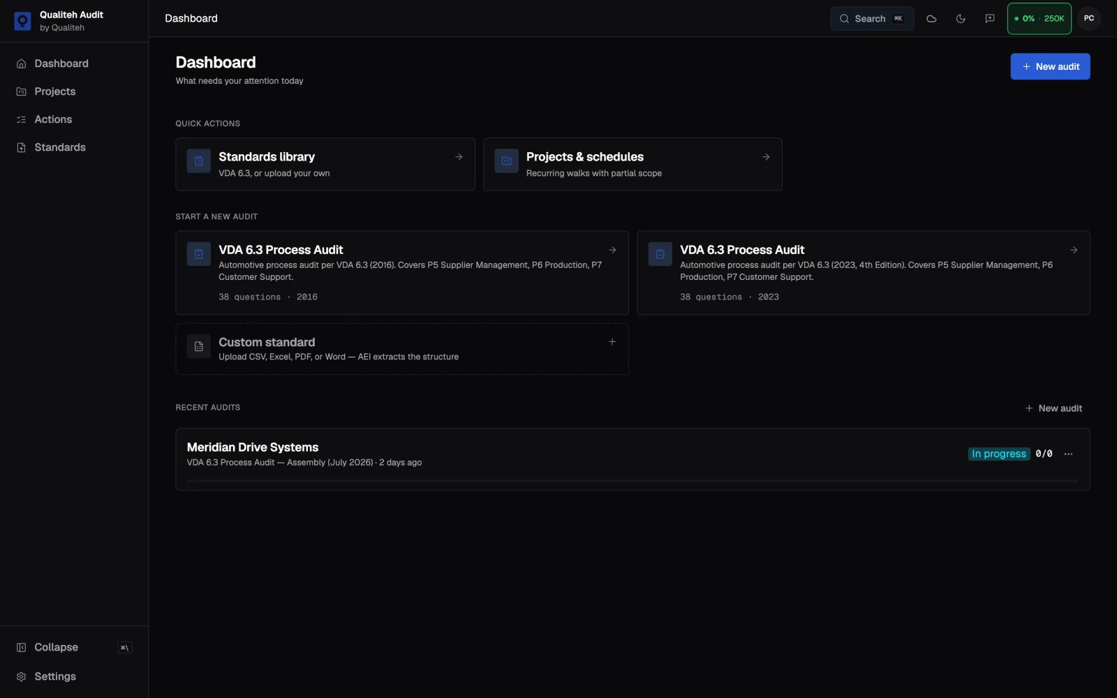The width and height of the screenshot is (1117, 698).
Task: Open the Search field in top bar
Action: [x=872, y=19]
